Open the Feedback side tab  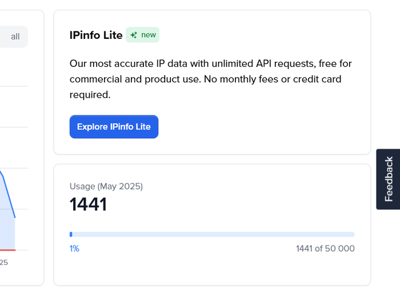(x=389, y=179)
